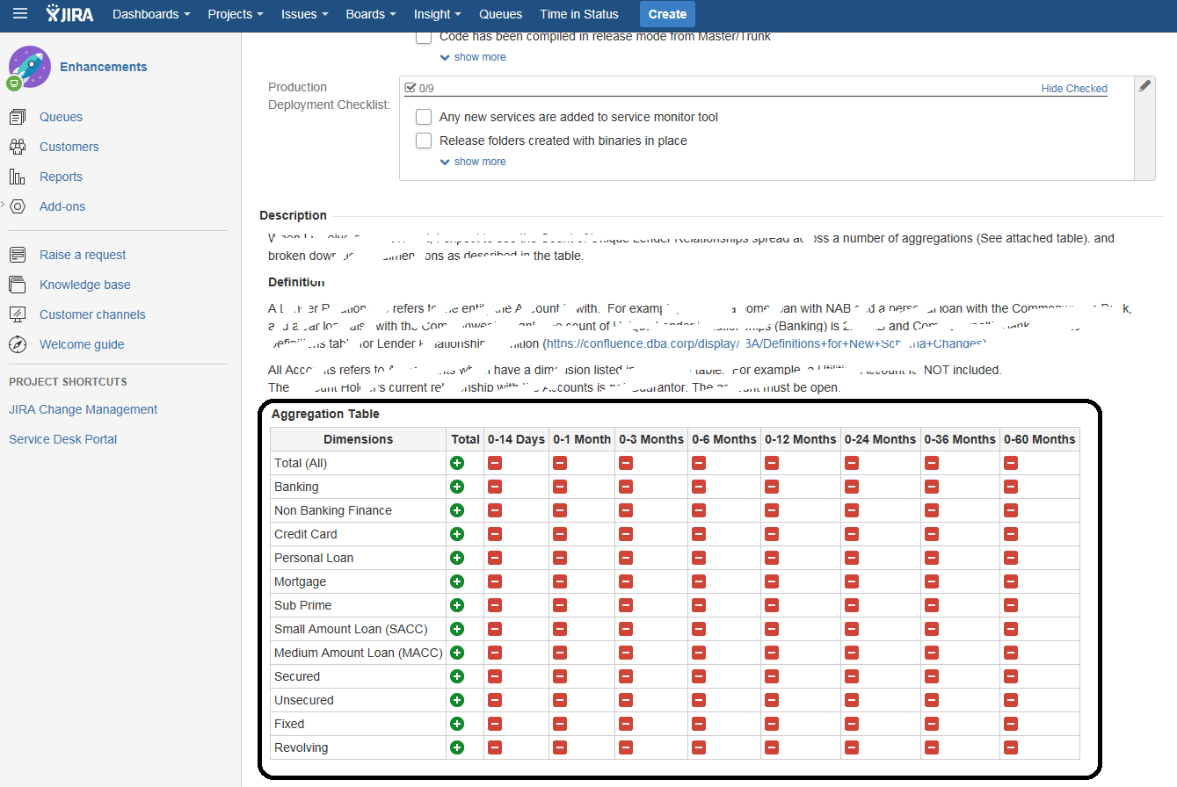The height and width of the screenshot is (787, 1177).
Task: Click the Reports chart icon
Action: (18, 177)
